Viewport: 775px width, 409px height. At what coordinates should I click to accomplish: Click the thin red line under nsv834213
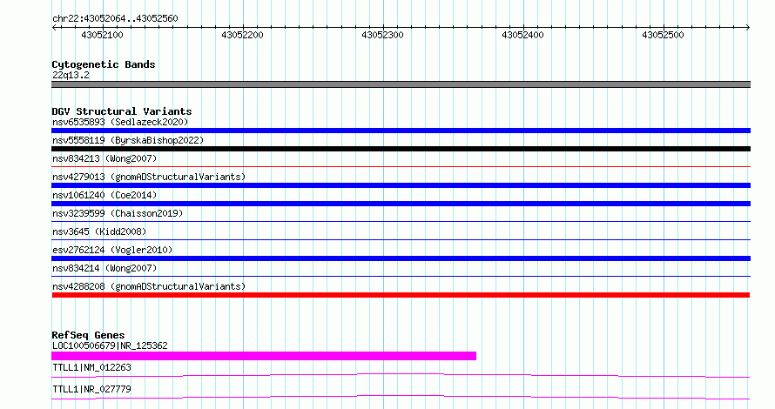point(401,167)
